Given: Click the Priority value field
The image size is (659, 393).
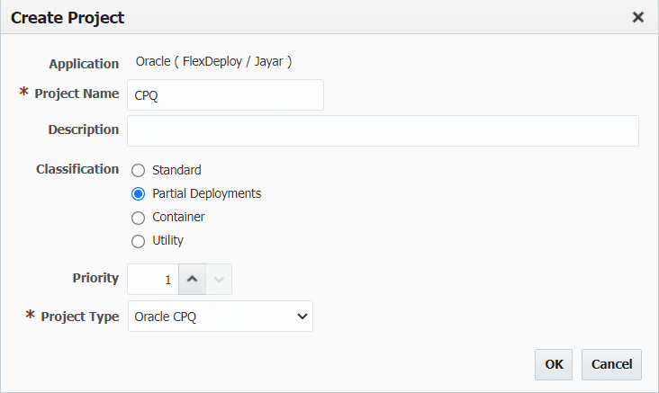Looking at the screenshot, I should (x=153, y=279).
